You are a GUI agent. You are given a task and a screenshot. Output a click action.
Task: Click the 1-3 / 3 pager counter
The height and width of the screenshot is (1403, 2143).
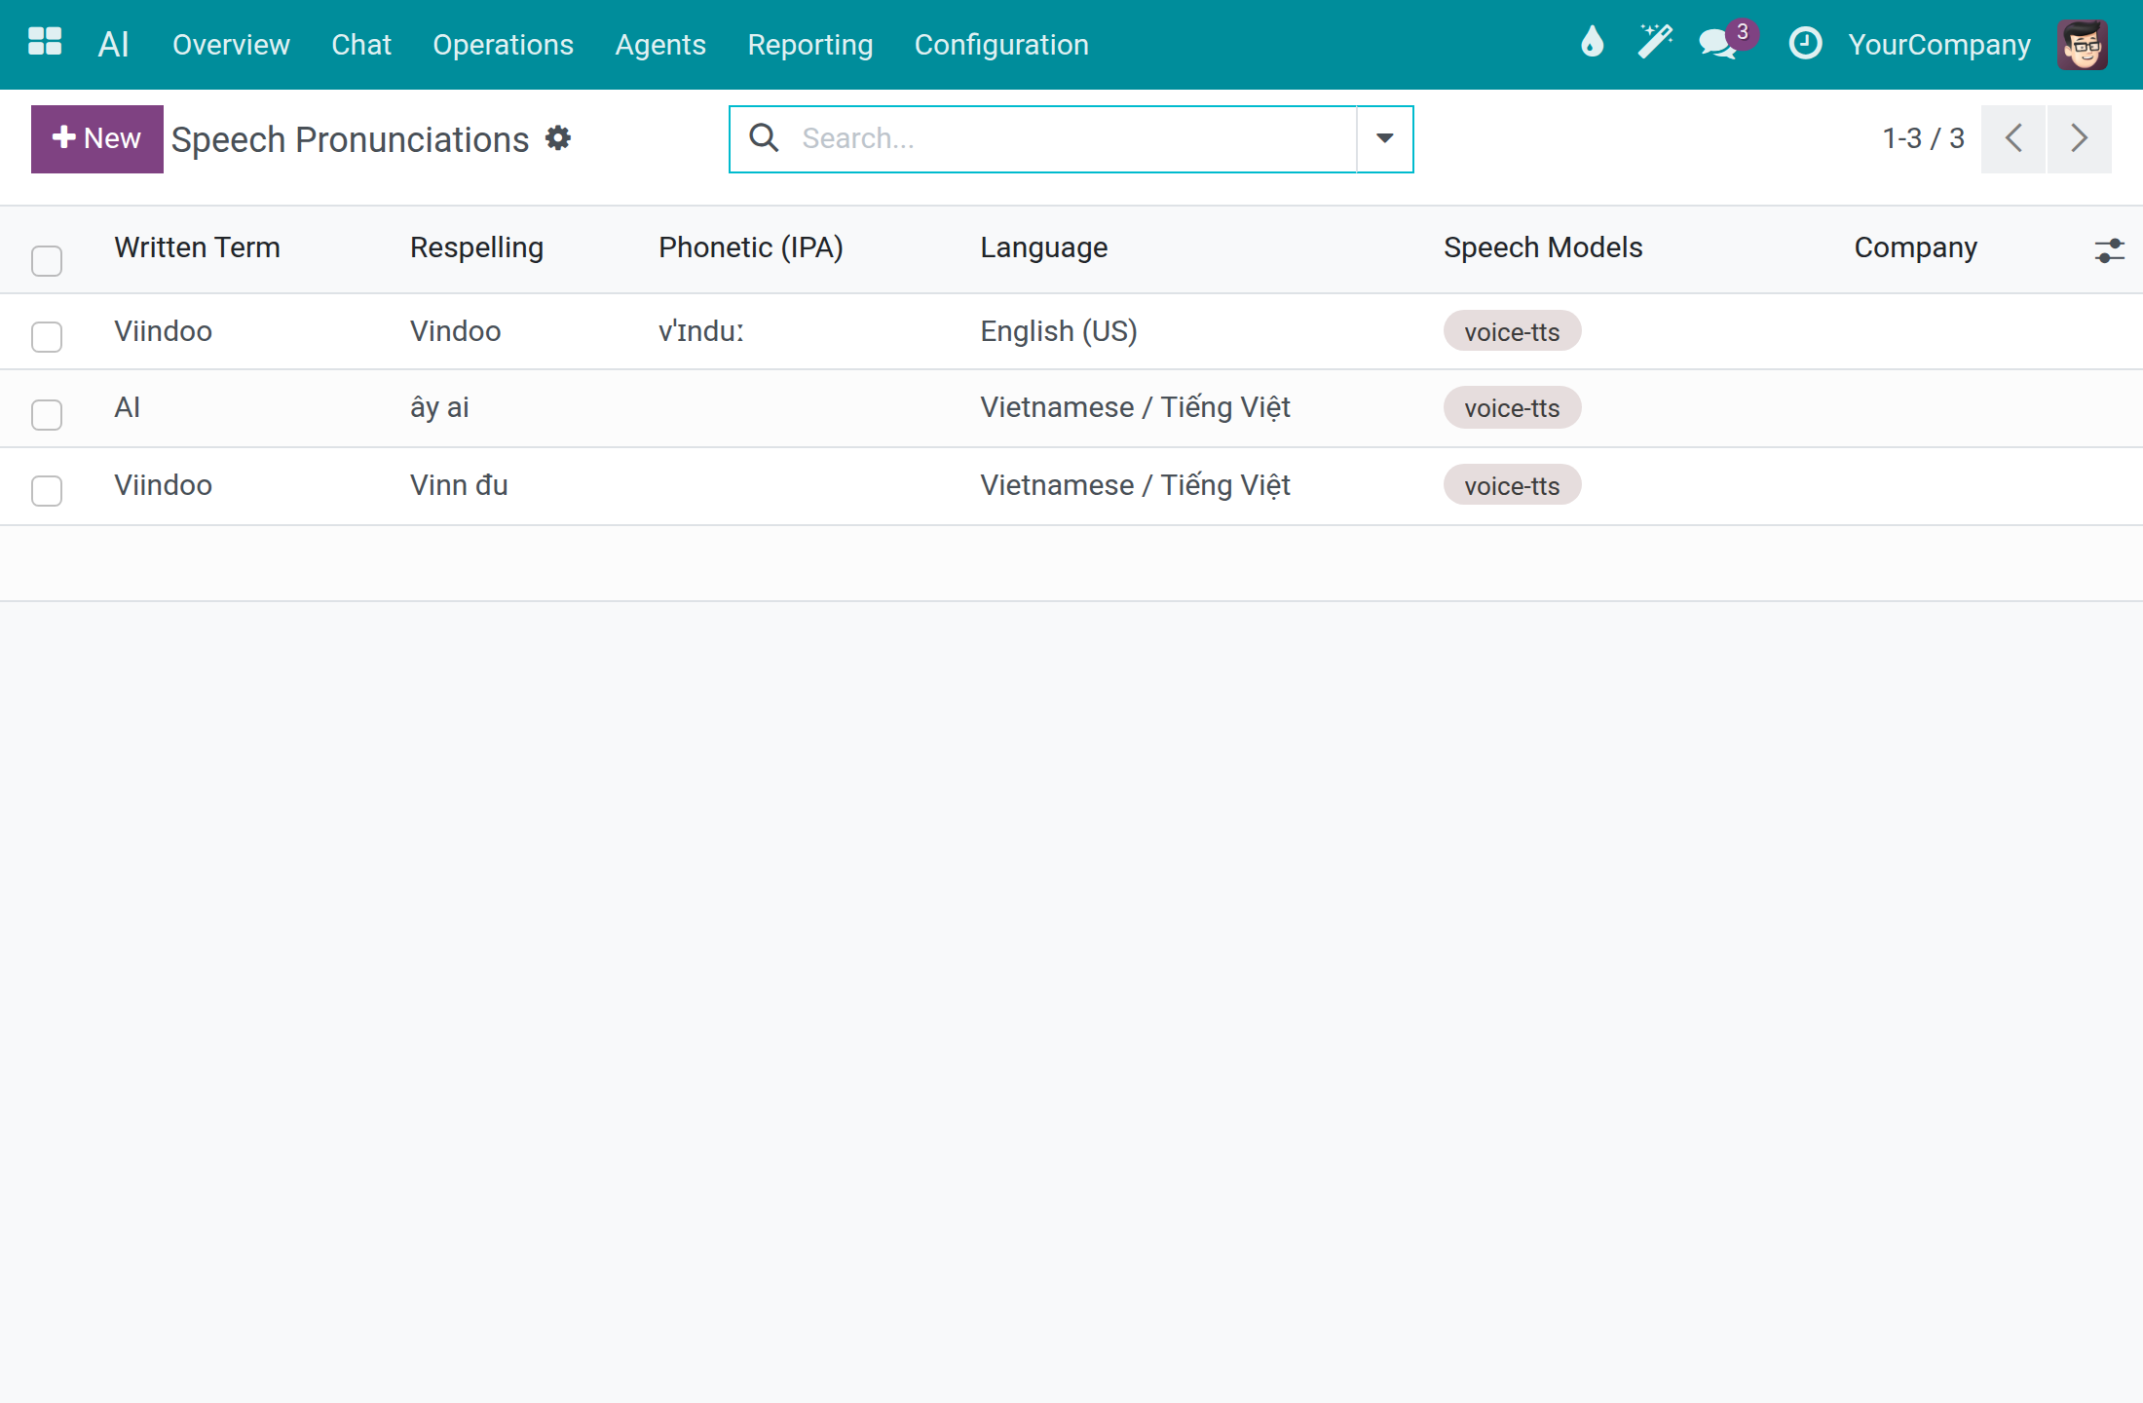(1923, 138)
